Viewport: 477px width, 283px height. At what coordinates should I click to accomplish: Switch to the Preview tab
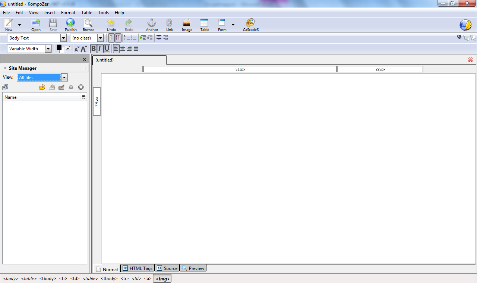point(193,268)
